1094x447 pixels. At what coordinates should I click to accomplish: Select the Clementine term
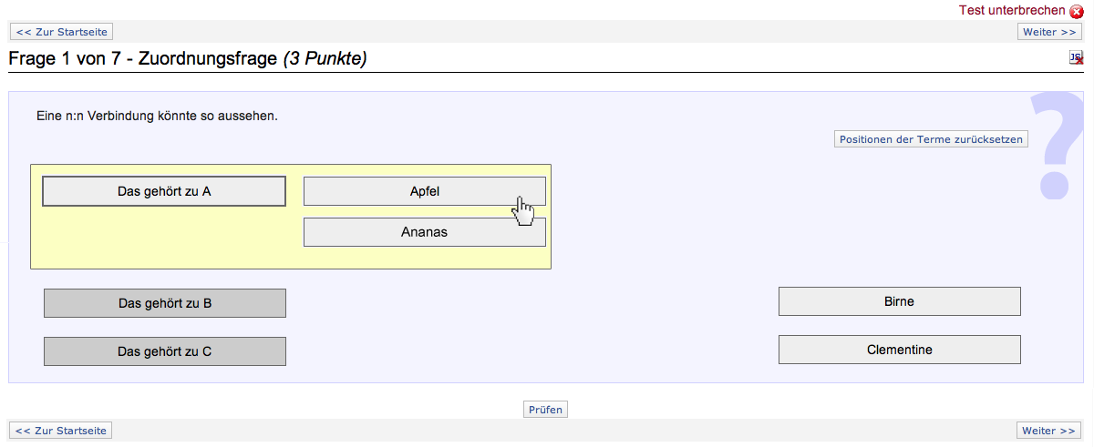899,350
